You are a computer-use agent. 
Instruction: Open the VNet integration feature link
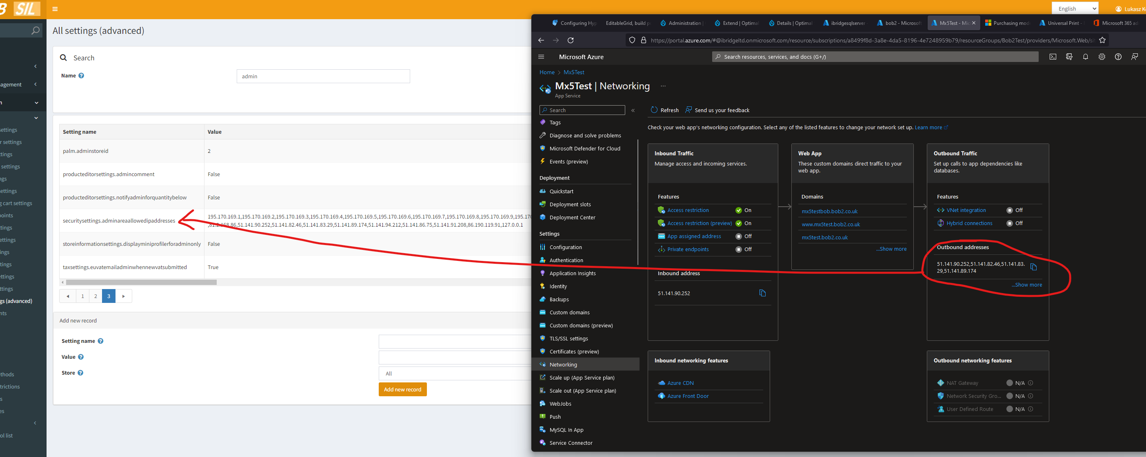966,210
